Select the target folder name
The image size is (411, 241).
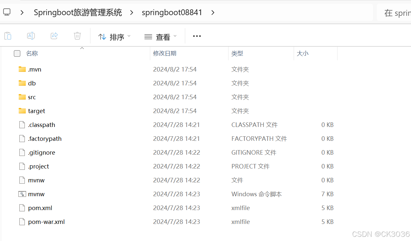pyautogui.click(x=36, y=111)
